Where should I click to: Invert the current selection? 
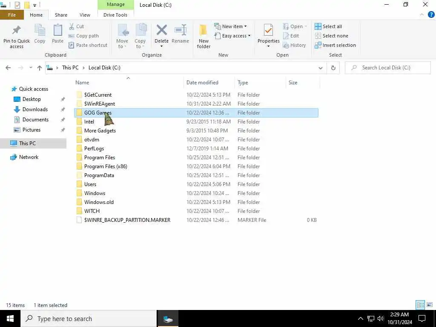pyautogui.click(x=335, y=45)
